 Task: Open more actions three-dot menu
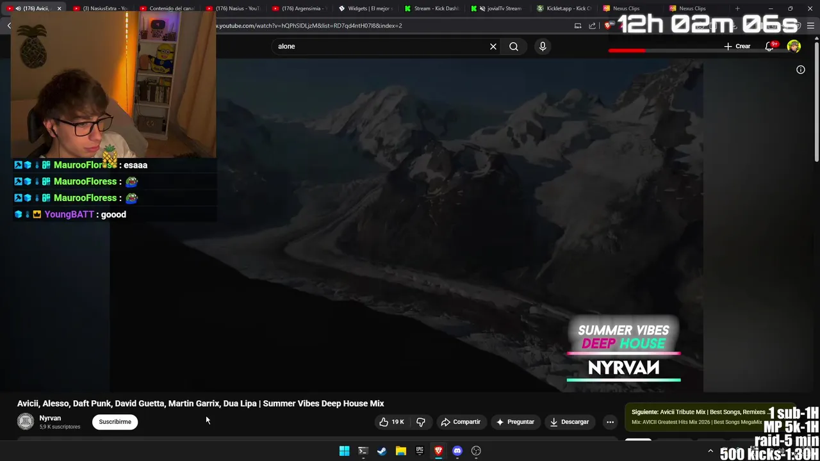tap(610, 422)
